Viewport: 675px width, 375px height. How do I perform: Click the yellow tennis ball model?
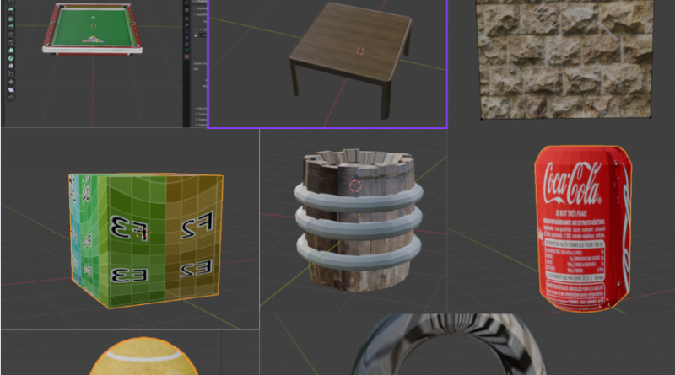143,356
